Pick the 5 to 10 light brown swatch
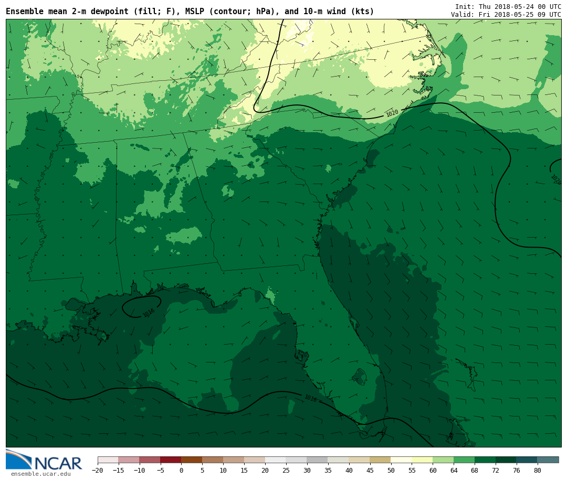 [213, 460]
